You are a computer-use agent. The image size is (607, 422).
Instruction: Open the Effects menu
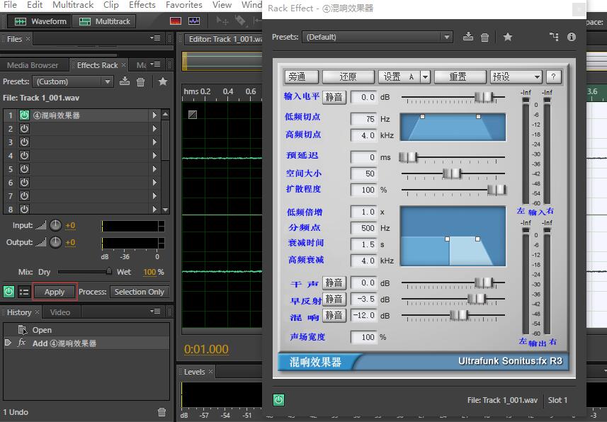click(x=142, y=5)
